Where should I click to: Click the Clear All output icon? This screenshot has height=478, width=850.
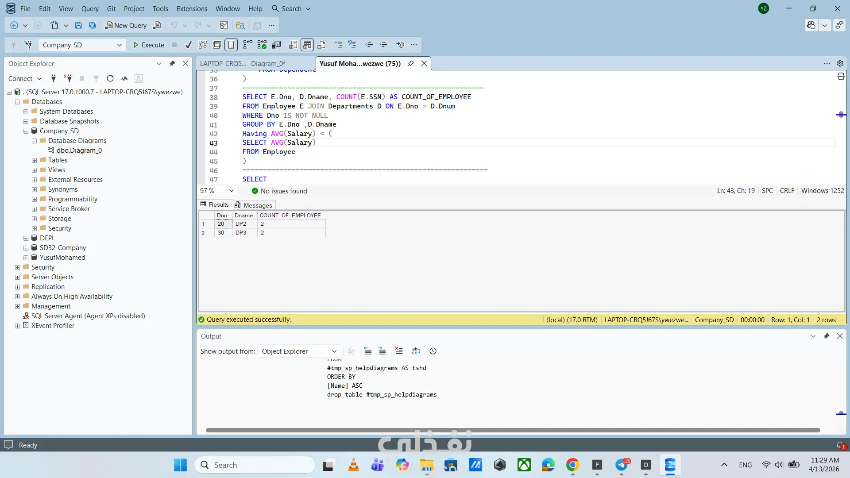(399, 351)
